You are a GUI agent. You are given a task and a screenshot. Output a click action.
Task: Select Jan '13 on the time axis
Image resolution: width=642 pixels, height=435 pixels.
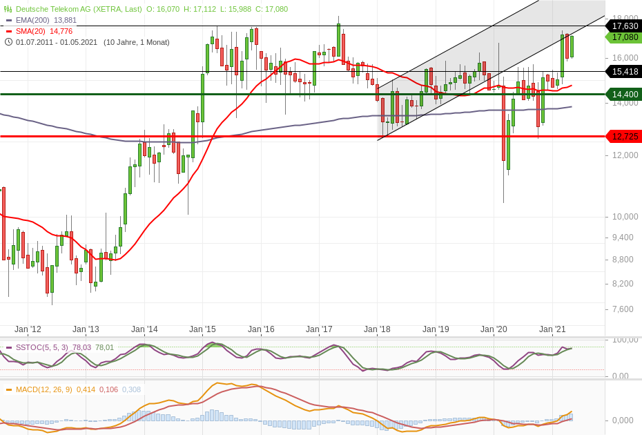pos(86,329)
